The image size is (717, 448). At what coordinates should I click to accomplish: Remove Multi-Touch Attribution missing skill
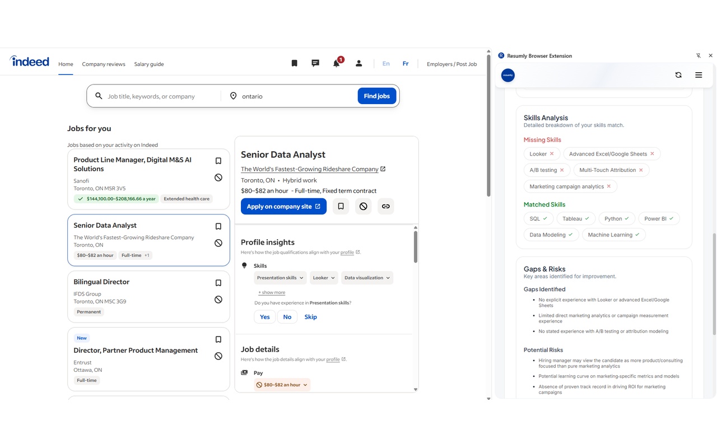coord(641,170)
